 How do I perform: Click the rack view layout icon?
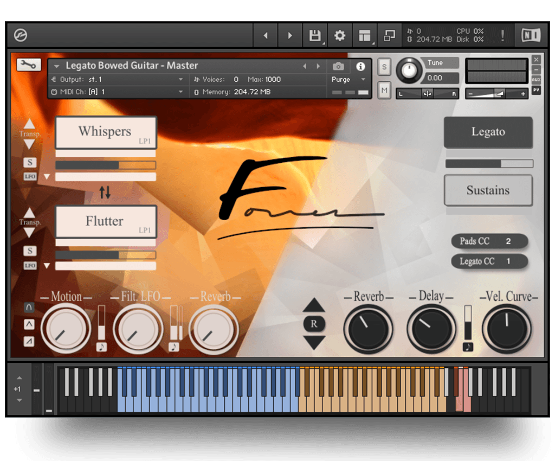click(364, 36)
